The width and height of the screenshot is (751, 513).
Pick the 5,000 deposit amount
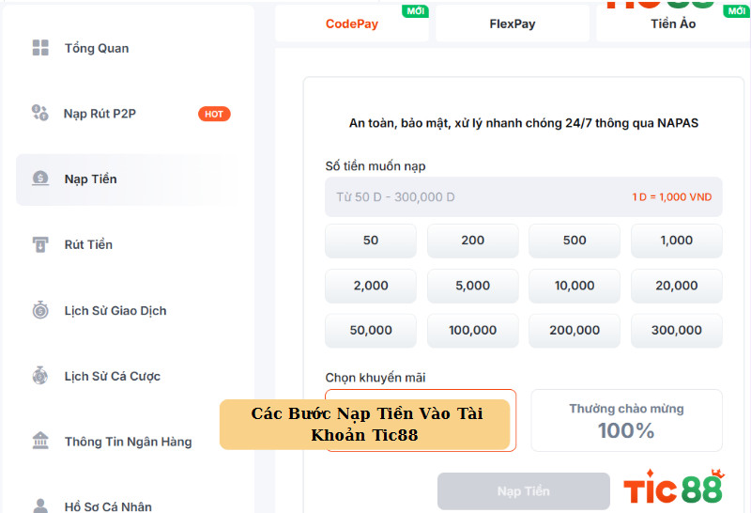(x=472, y=286)
